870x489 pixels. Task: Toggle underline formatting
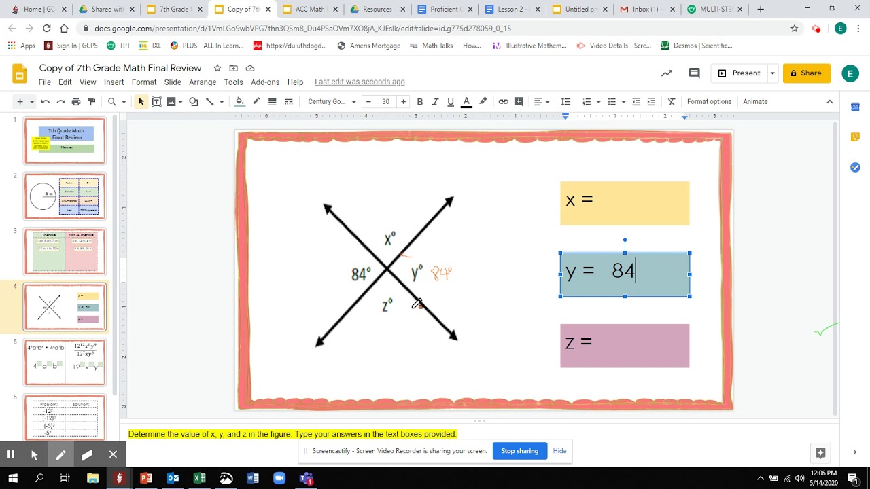pyautogui.click(x=451, y=102)
